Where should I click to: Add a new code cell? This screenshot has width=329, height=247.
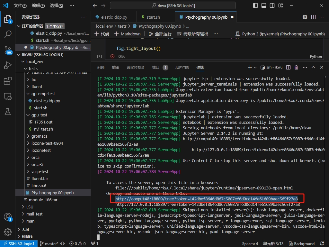click(x=102, y=34)
